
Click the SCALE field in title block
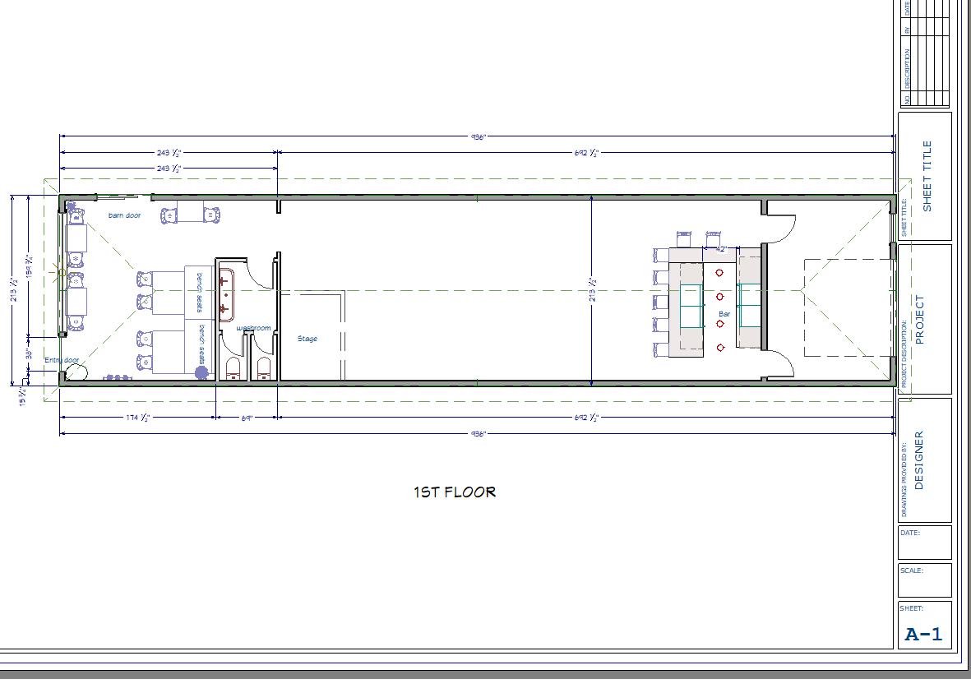point(924,580)
